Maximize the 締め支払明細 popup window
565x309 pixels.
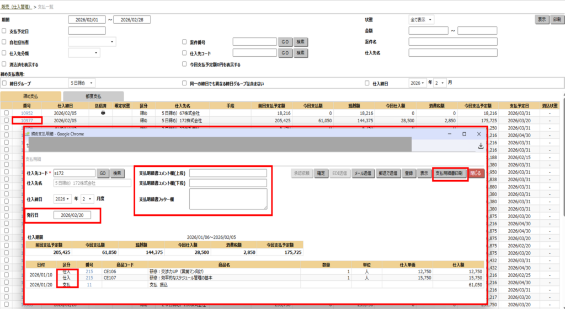pyautogui.click(x=464, y=134)
